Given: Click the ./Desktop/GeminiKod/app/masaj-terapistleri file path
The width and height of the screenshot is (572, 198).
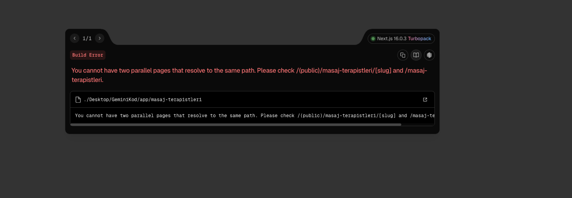Looking at the screenshot, I should (143, 100).
